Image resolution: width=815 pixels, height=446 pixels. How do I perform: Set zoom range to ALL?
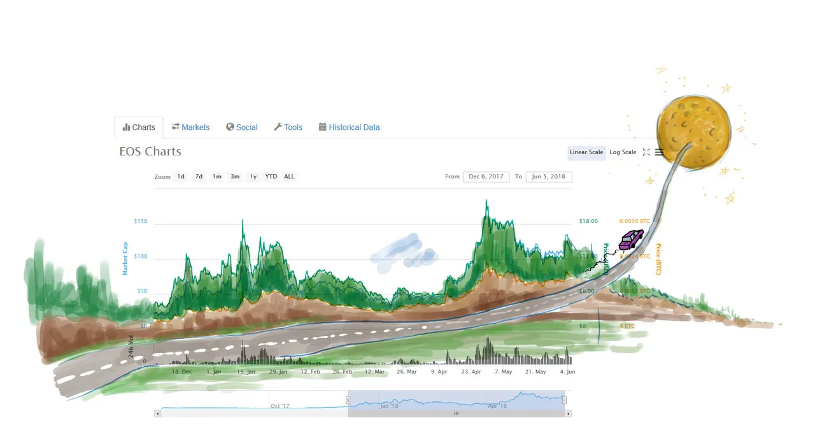tap(289, 176)
